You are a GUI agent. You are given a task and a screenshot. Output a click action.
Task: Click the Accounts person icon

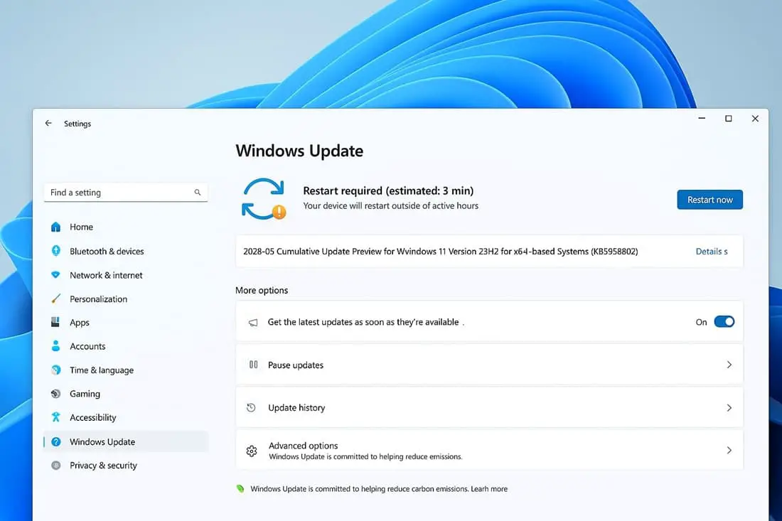pyautogui.click(x=56, y=346)
